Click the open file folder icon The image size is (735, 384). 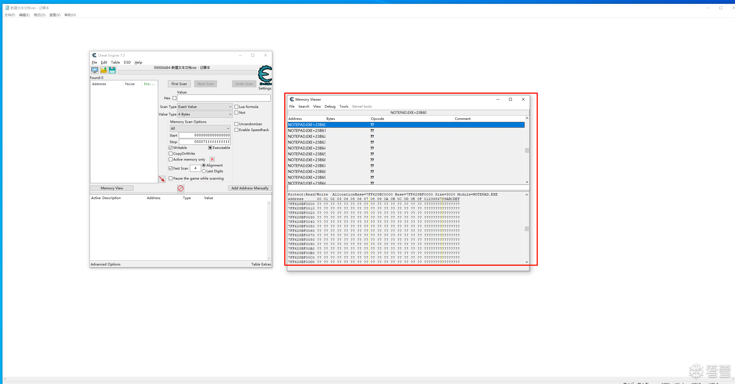pyautogui.click(x=103, y=70)
